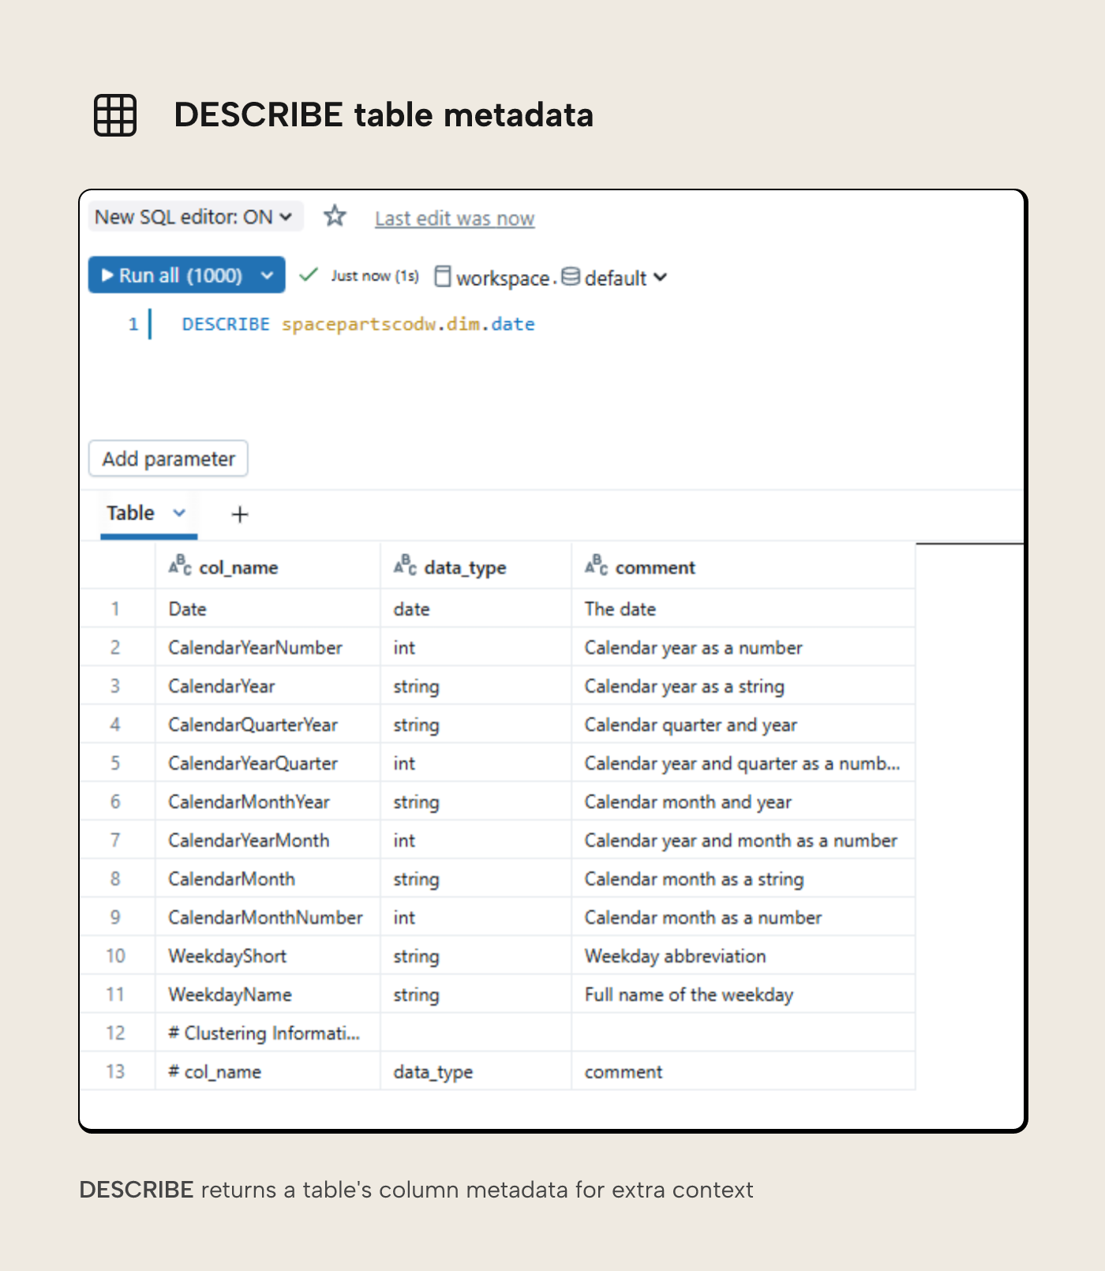This screenshot has width=1105, height=1271.
Task: Select the '# col_name' cell in row 13
Action: coord(268,1072)
